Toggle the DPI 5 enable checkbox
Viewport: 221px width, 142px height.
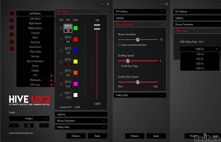[x=61, y=73]
